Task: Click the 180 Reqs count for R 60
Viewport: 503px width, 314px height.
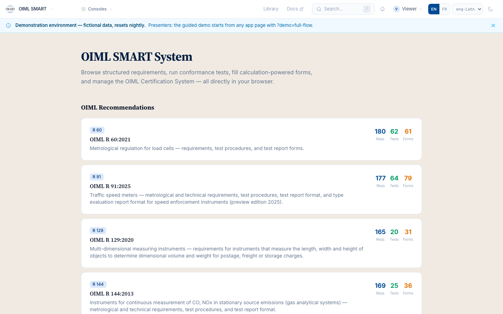Action: 380,134
